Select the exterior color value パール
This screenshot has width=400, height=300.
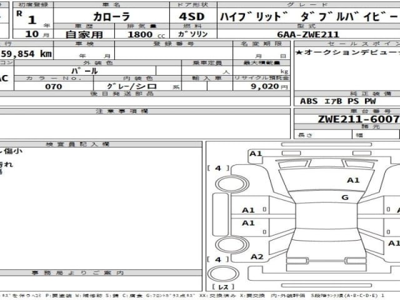[84, 71]
